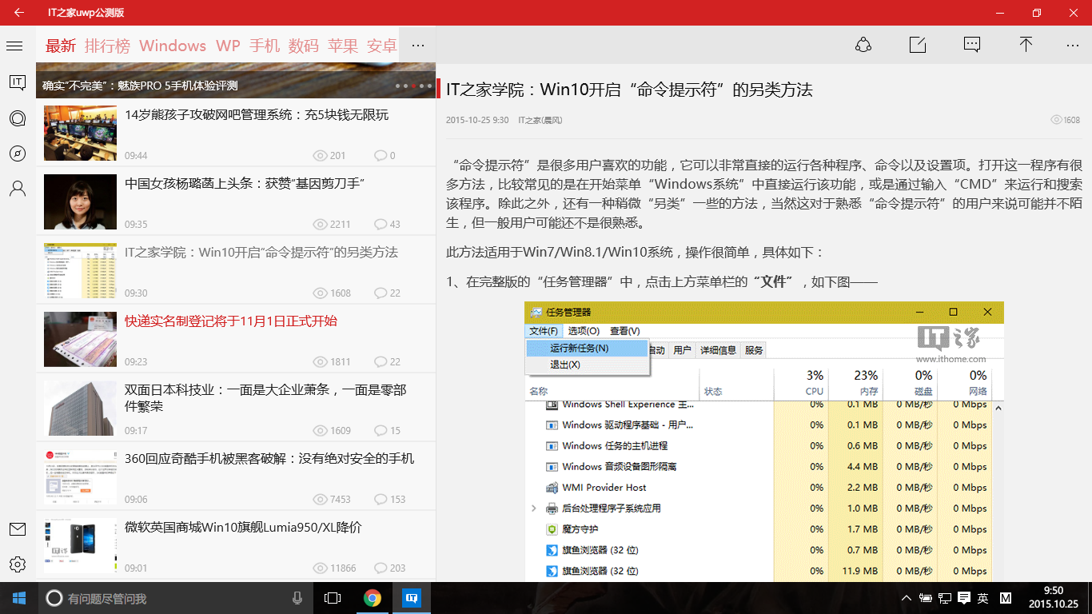Switch to the 安卓 tab
Screen dimensions: 1092x614
382,46
